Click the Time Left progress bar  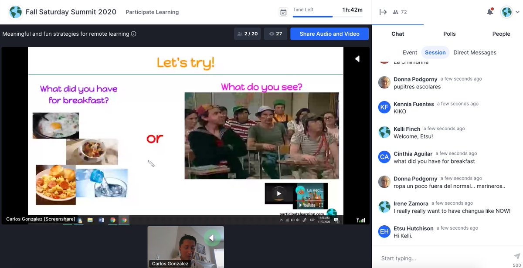pyautogui.click(x=327, y=17)
